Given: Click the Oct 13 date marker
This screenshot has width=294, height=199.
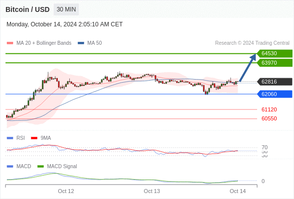Looking at the screenshot, I should (x=152, y=191).
